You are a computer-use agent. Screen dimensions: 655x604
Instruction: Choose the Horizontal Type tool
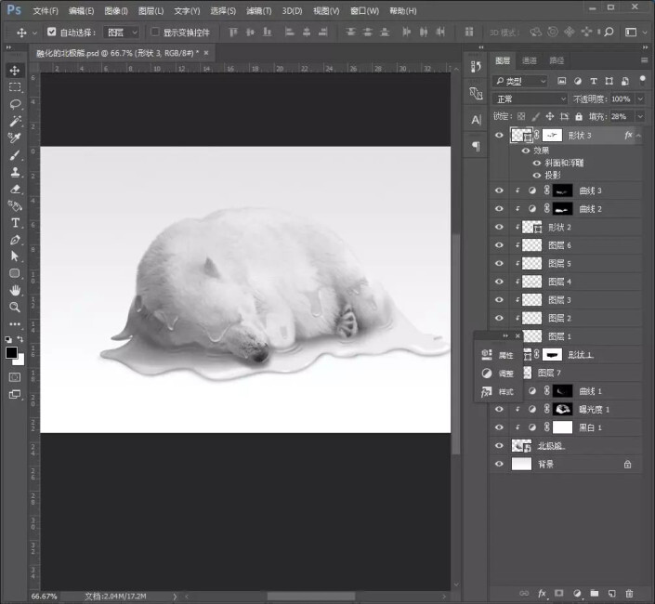pos(15,223)
